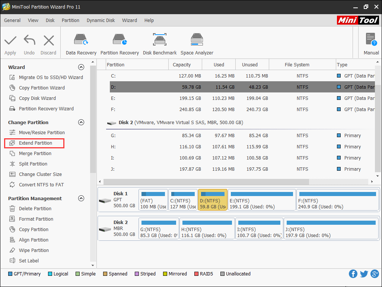This screenshot has width=382, height=287.
Task: Choose Set Label
Action: pos(24,261)
